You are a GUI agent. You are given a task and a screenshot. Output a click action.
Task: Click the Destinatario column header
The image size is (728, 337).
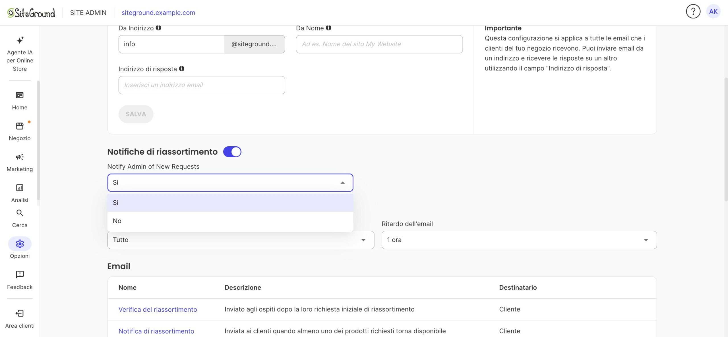click(518, 288)
